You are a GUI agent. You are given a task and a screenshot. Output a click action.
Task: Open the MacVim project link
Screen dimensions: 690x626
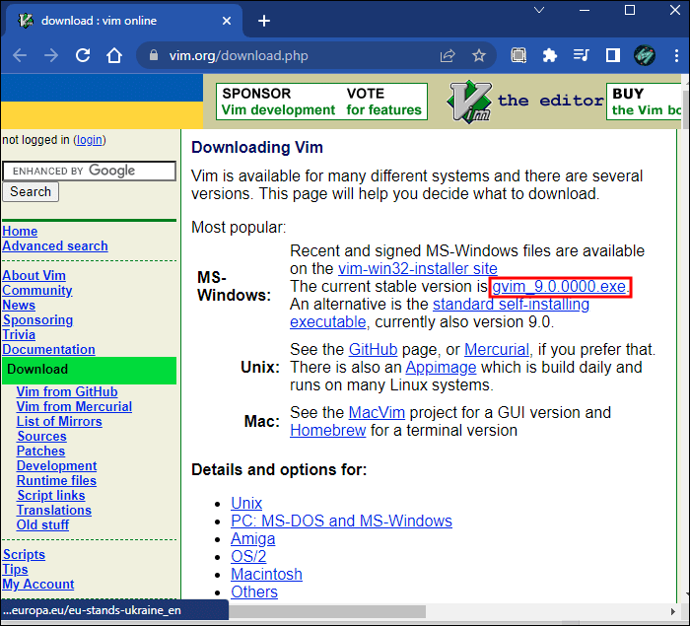click(x=377, y=412)
